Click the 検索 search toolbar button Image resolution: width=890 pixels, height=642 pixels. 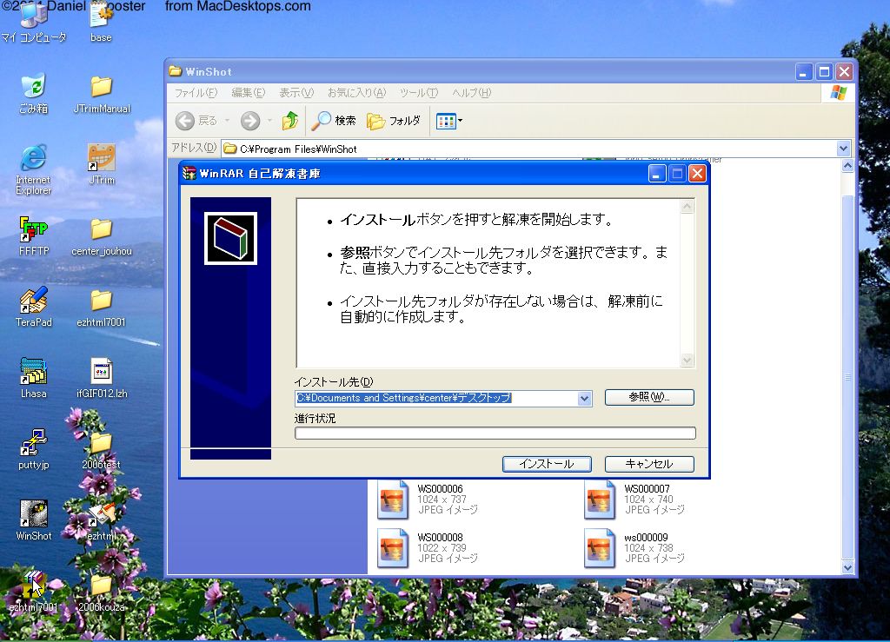[x=334, y=120]
